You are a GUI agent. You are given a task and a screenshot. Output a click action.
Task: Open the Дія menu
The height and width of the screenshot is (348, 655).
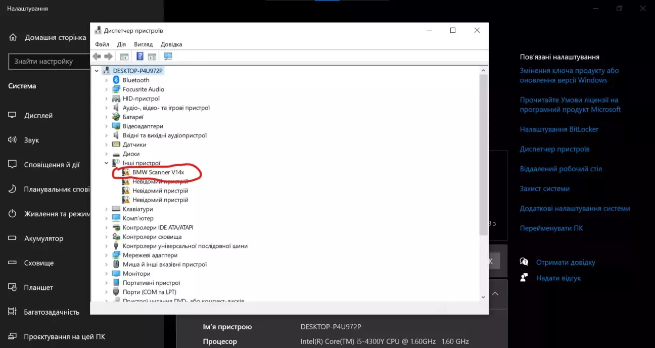(121, 44)
